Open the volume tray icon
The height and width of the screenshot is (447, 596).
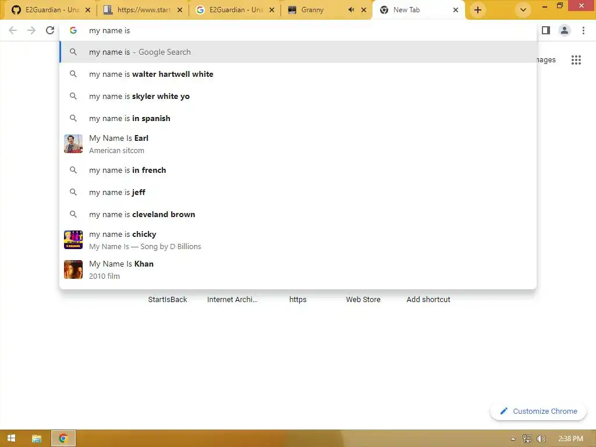pos(541,439)
